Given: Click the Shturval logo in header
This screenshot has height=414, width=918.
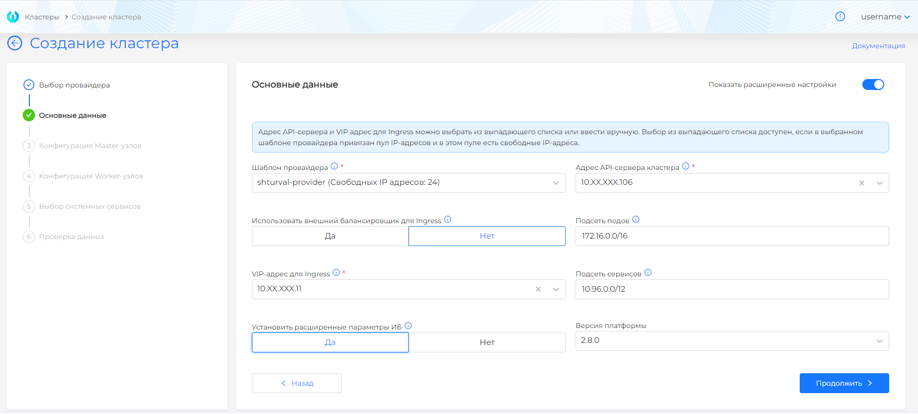Looking at the screenshot, I should click(x=13, y=17).
